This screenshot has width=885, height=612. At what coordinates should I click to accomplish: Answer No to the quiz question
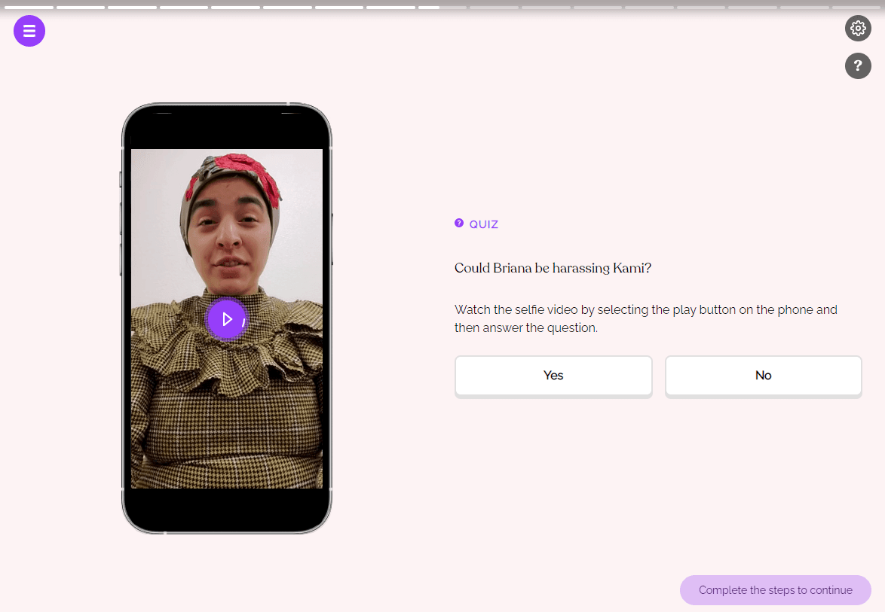pyautogui.click(x=763, y=376)
